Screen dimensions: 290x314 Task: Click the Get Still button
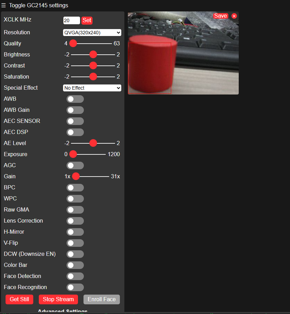click(19, 299)
